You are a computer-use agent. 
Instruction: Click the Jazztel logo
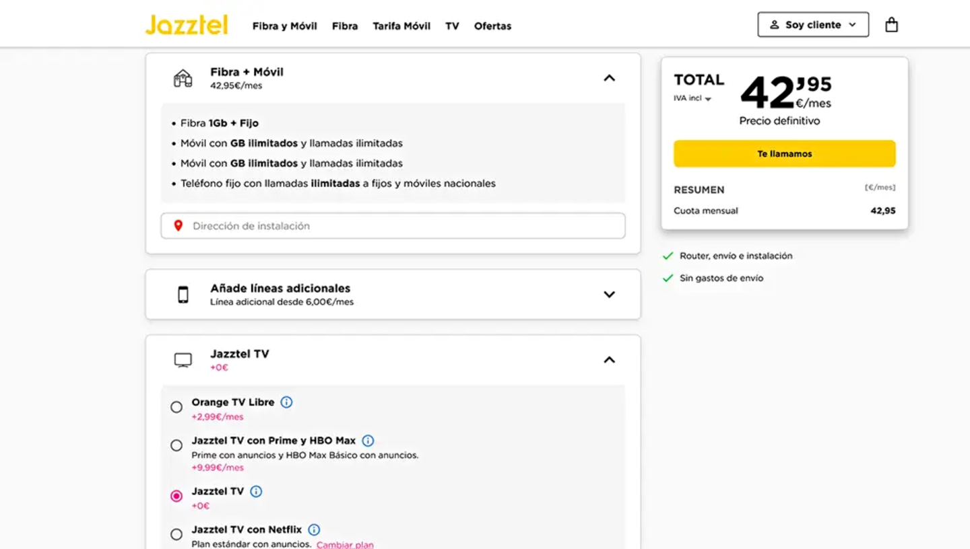click(x=187, y=25)
